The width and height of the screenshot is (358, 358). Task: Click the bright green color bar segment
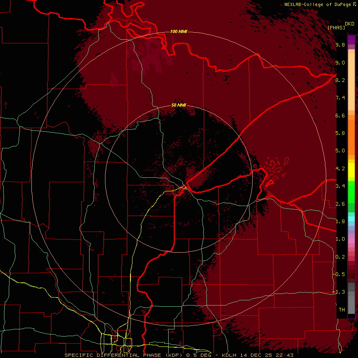click(351, 192)
